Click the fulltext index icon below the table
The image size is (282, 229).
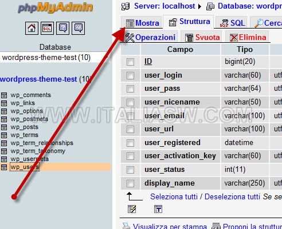(158, 209)
